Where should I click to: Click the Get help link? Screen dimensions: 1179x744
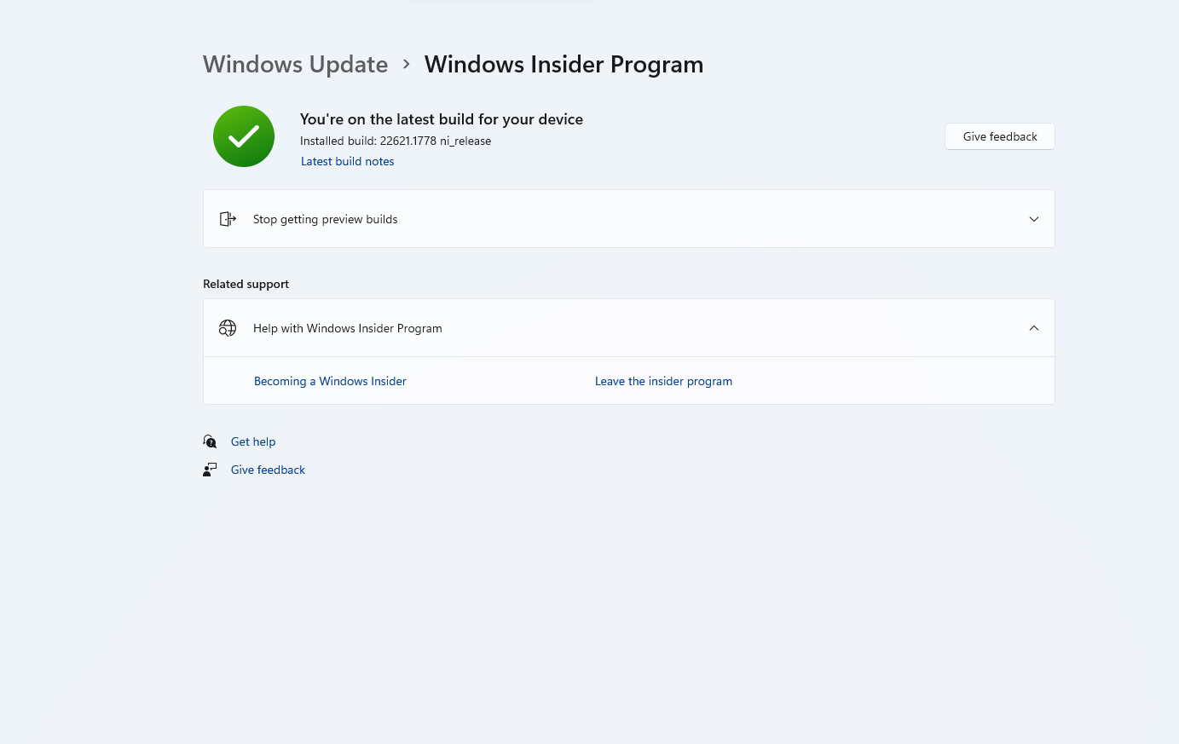pyautogui.click(x=253, y=441)
